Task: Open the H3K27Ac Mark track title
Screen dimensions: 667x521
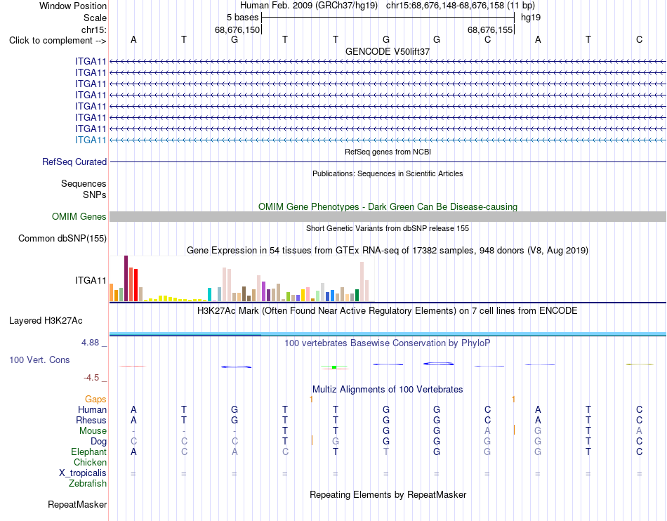Action: point(388,311)
